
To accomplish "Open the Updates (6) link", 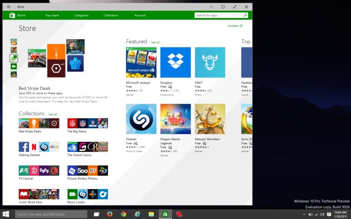I will click(x=235, y=26).
